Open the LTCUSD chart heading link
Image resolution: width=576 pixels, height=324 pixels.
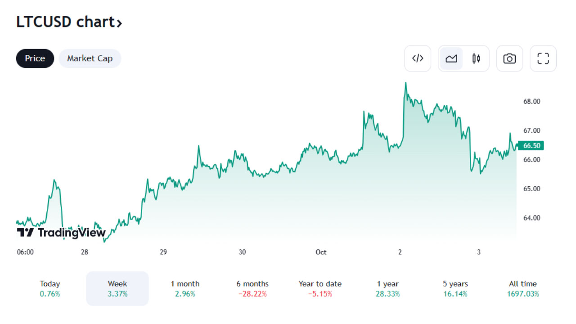69,22
